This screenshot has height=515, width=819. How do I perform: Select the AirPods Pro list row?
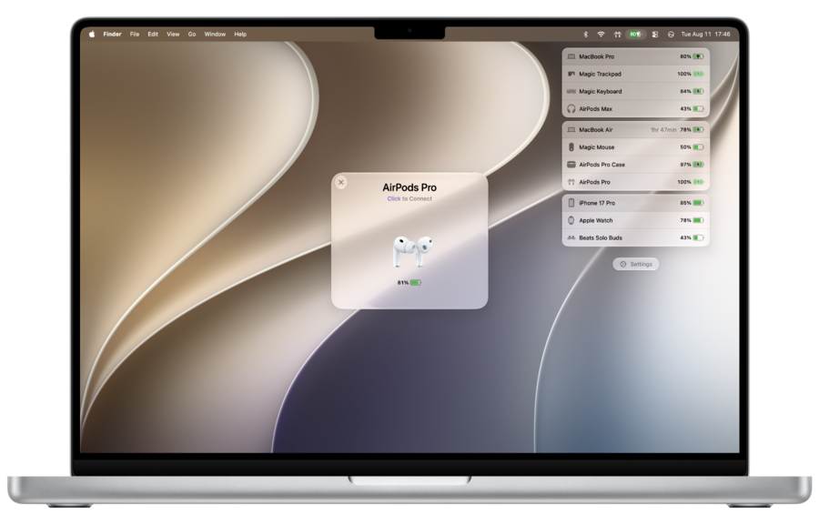(x=636, y=182)
